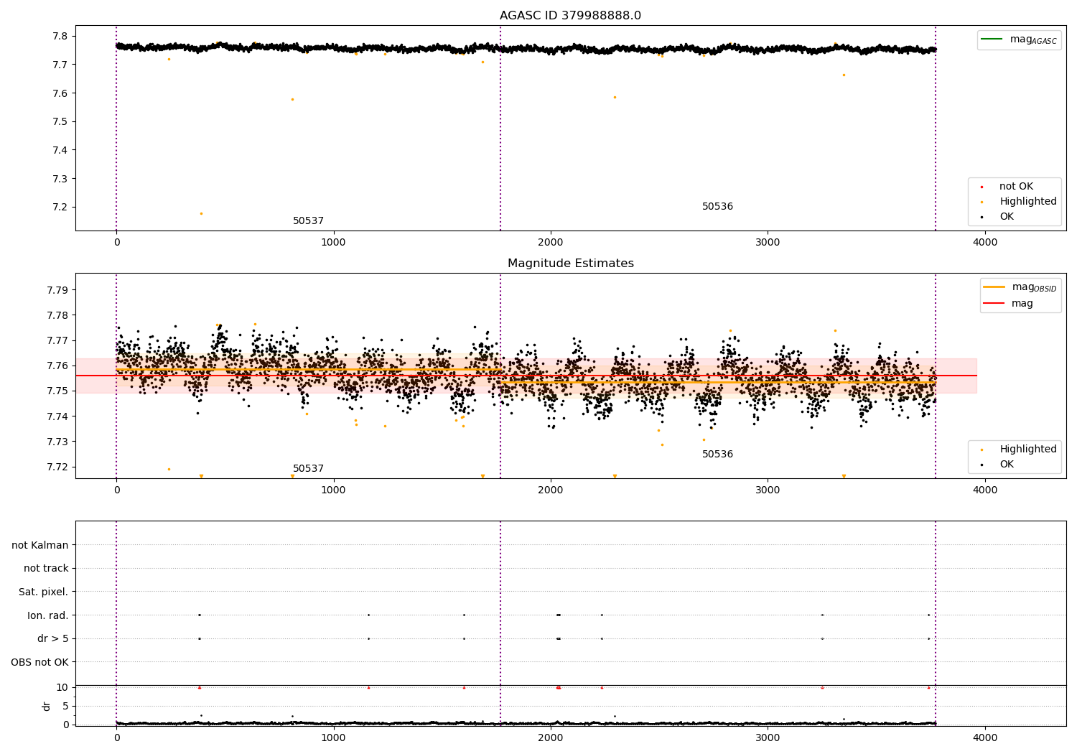Click the '2000' x-axis tick under the Magnitude Estimates plot

point(551,490)
